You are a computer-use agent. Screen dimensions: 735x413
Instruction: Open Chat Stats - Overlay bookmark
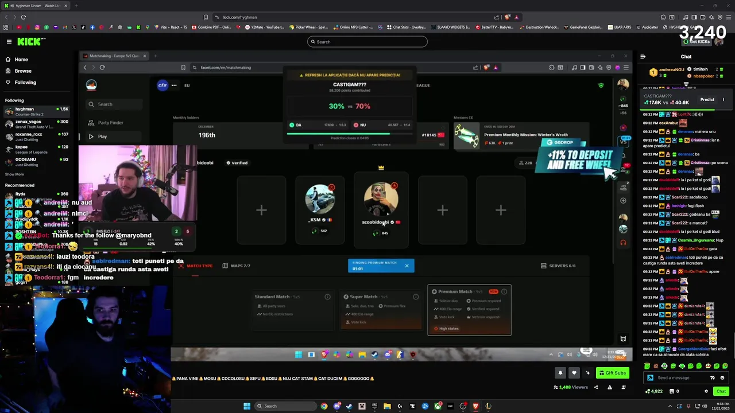[406, 27]
